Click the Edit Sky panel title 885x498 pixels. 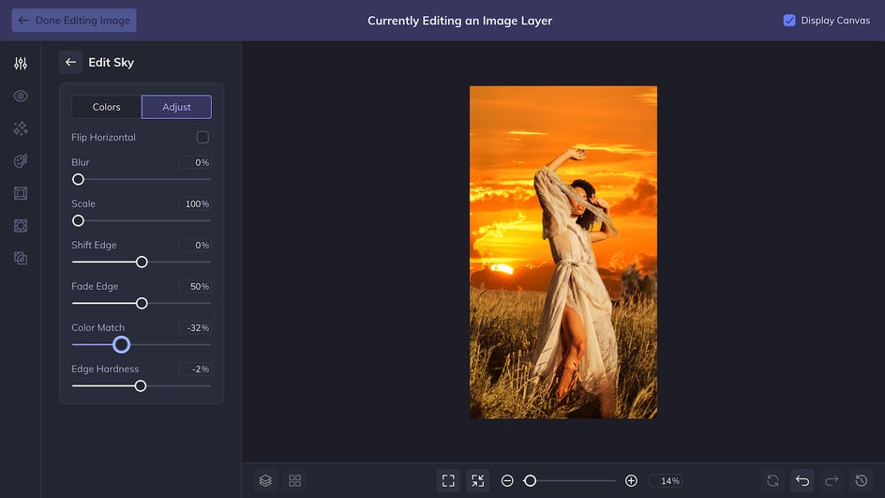coord(112,62)
